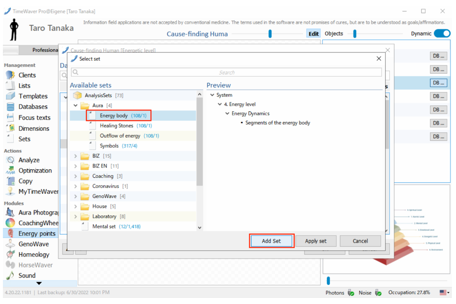Open the Professional tab
The image size is (456, 304).
pyautogui.click(x=39, y=50)
